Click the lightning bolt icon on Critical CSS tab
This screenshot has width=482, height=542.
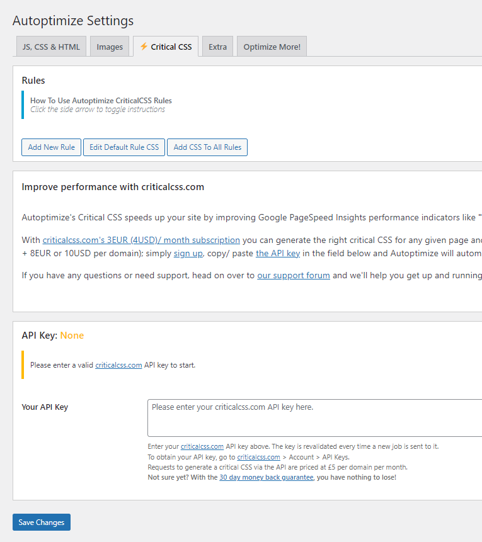[144, 47]
